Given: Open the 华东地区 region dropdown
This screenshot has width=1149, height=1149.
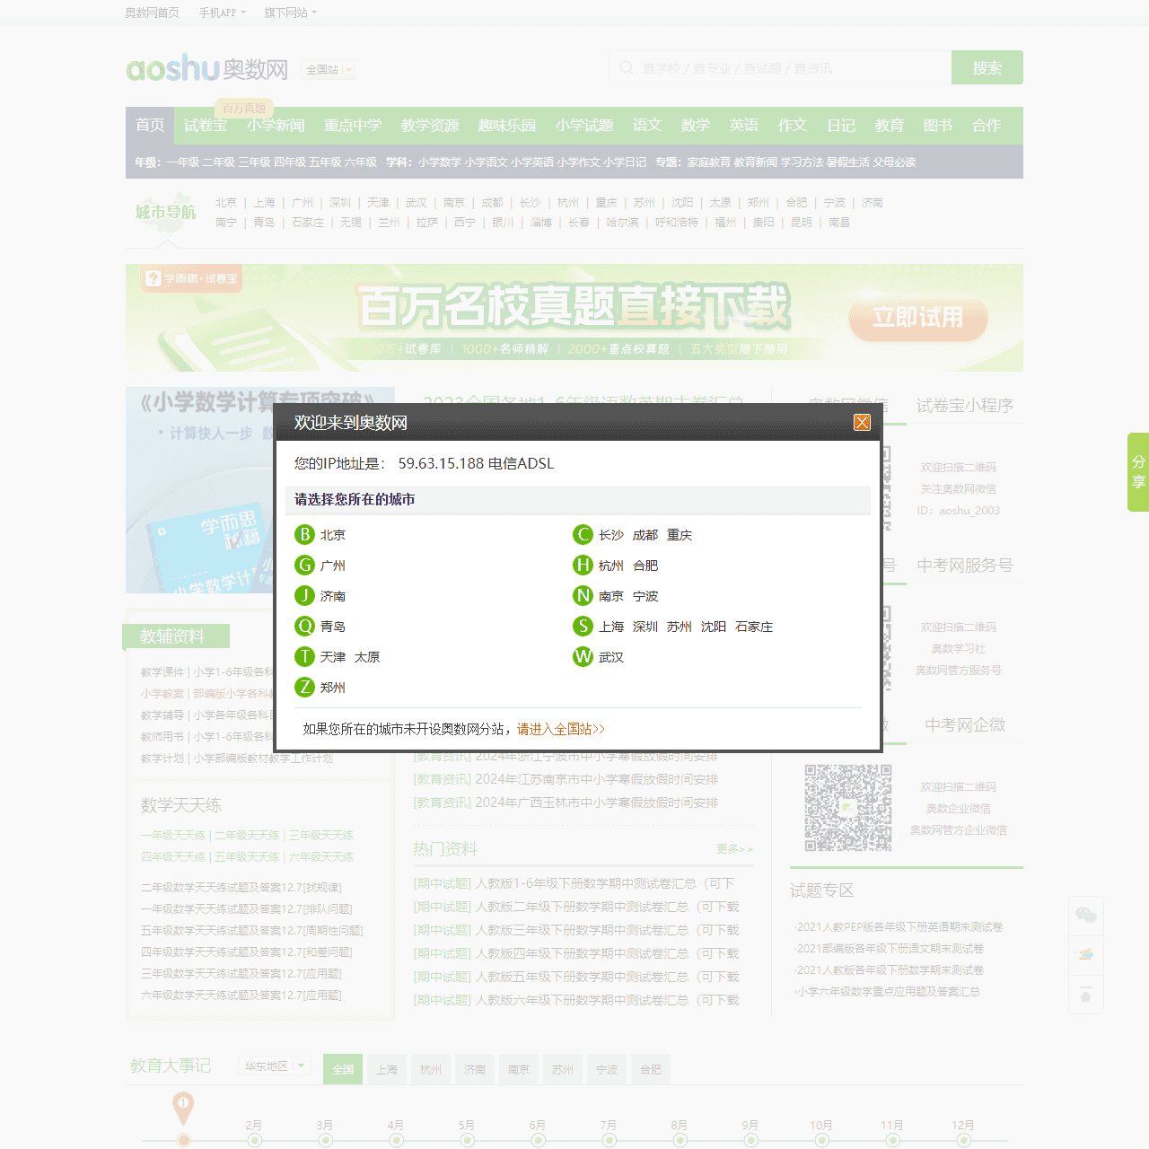Looking at the screenshot, I should tap(275, 1066).
